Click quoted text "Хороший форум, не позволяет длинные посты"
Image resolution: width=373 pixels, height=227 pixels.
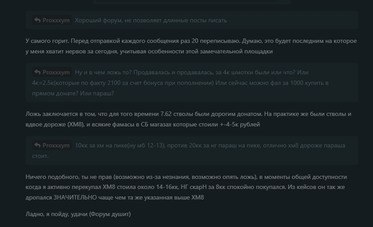141,20
